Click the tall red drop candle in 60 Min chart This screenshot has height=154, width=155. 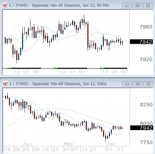(88, 36)
